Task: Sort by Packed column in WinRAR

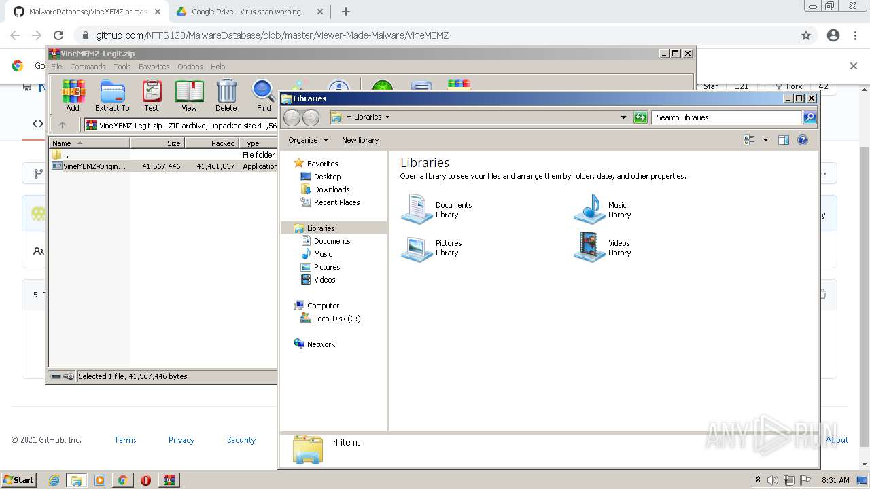Action: tap(211, 143)
